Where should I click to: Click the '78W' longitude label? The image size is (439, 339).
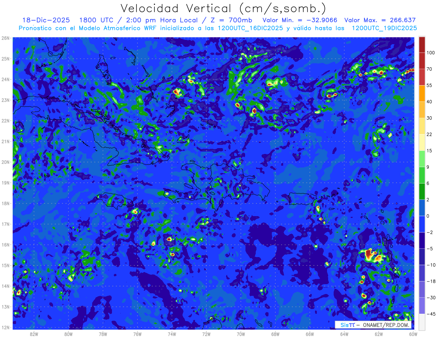(x=103, y=334)
